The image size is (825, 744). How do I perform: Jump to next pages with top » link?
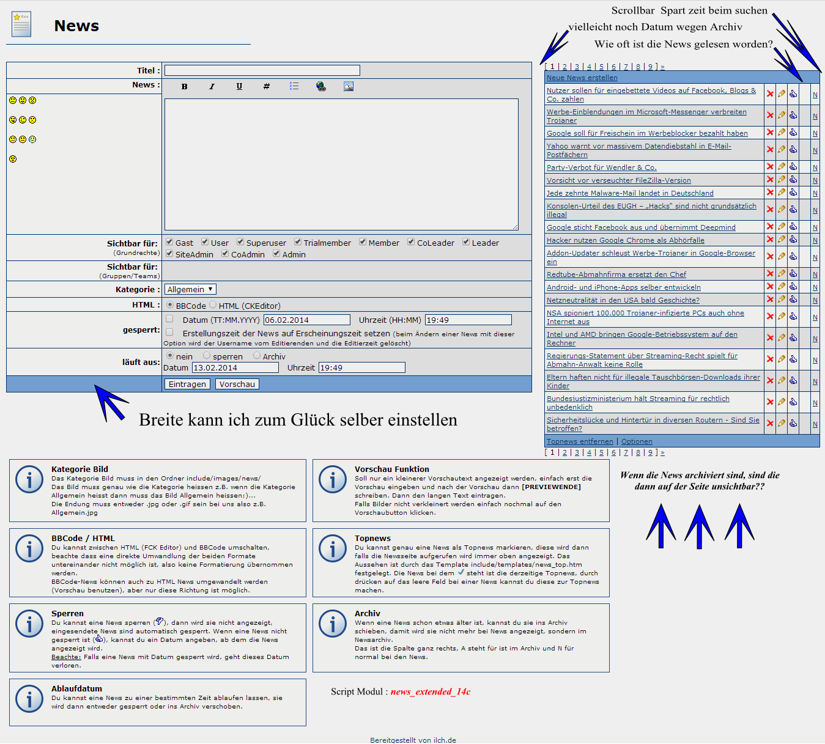pos(662,67)
